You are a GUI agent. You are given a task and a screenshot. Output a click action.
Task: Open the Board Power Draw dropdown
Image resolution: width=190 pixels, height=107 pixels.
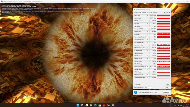[148, 45]
